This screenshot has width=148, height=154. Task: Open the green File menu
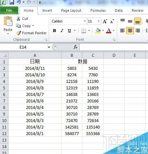click(x=9, y=10)
